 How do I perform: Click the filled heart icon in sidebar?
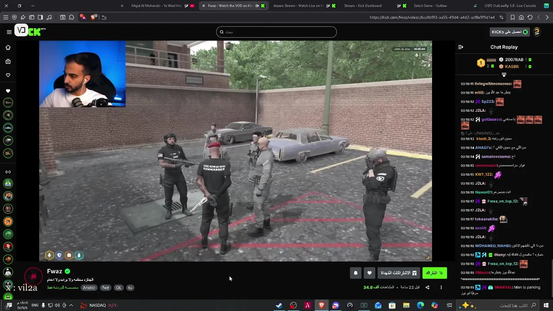tap(8, 91)
